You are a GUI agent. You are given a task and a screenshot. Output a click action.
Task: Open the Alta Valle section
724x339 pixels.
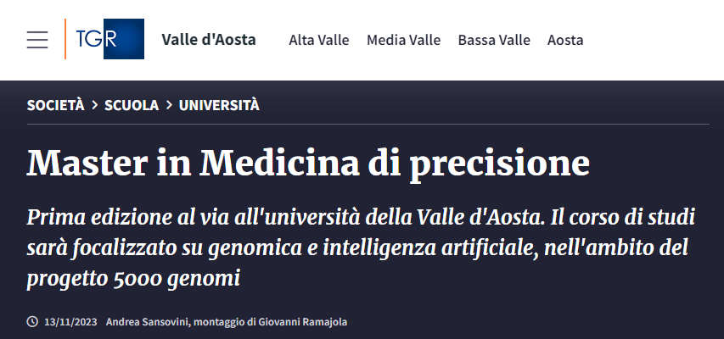tap(319, 40)
